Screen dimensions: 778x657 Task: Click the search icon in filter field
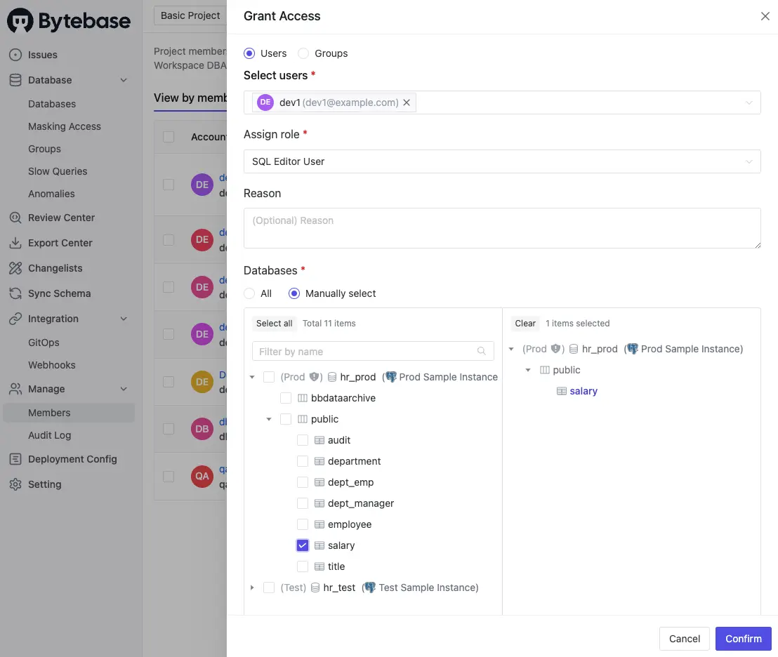coord(482,352)
